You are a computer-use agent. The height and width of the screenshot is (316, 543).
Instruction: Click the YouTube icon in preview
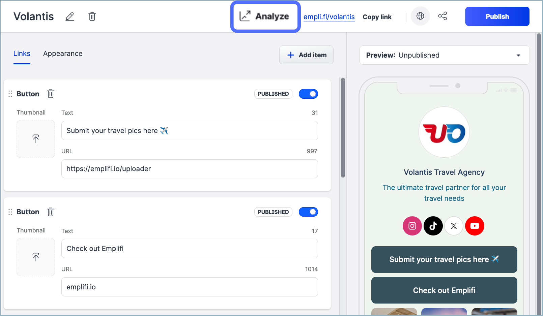click(475, 226)
